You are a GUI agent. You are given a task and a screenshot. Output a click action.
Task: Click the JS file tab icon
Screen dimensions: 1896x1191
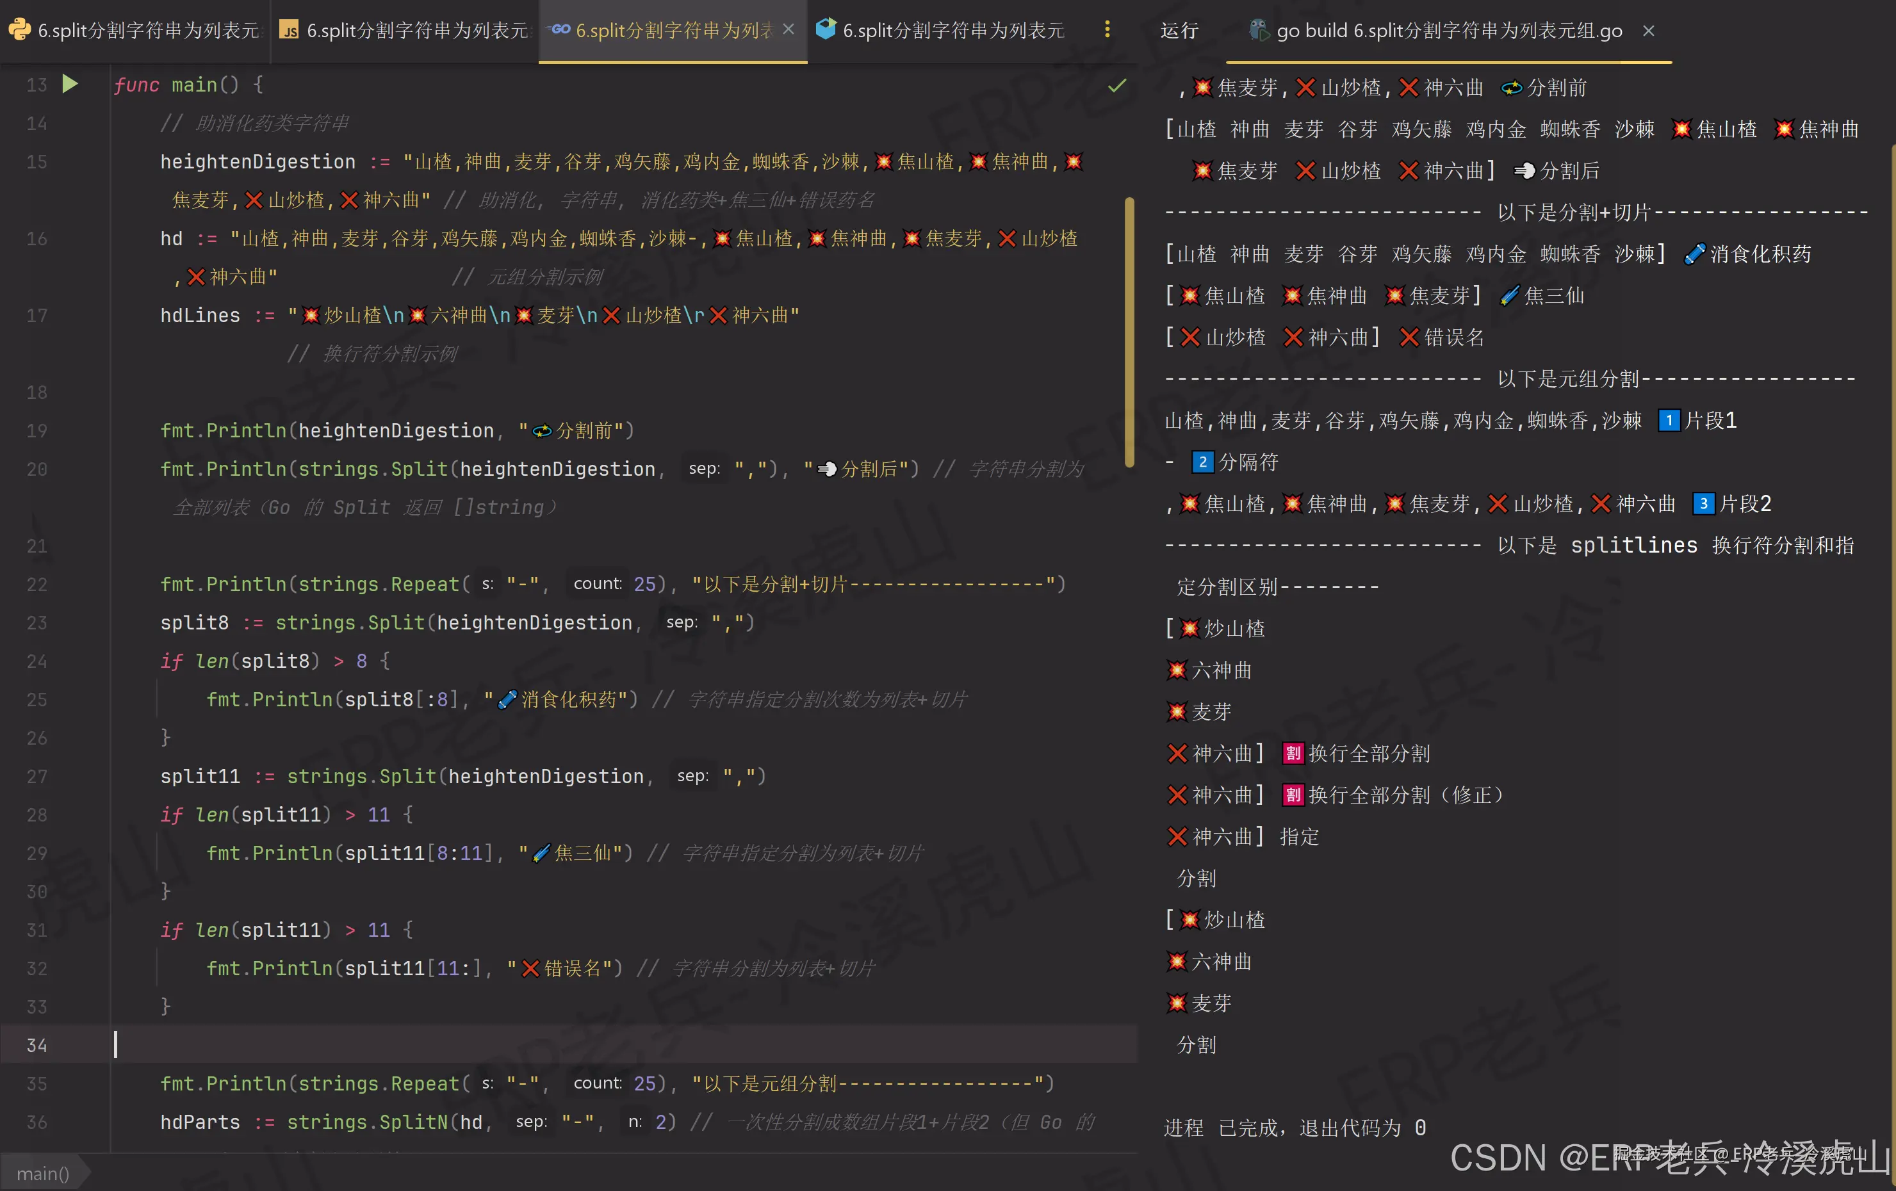click(x=289, y=30)
